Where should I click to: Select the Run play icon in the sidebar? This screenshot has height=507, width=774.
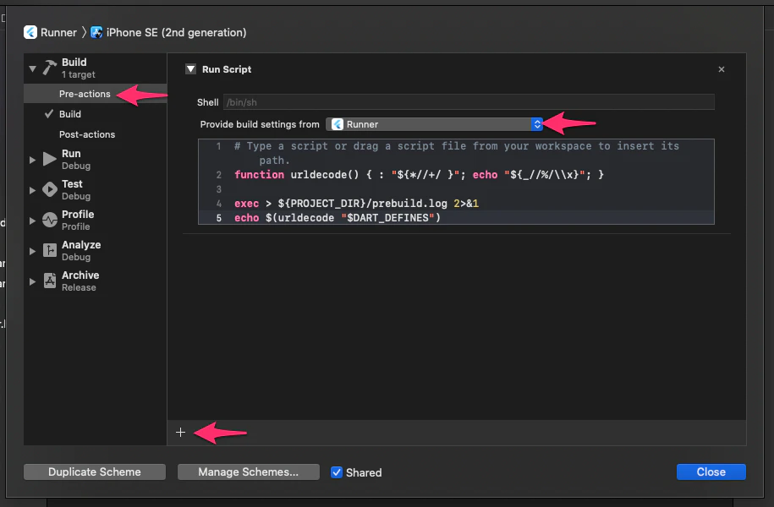pyautogui.click(x=47, y=158)
